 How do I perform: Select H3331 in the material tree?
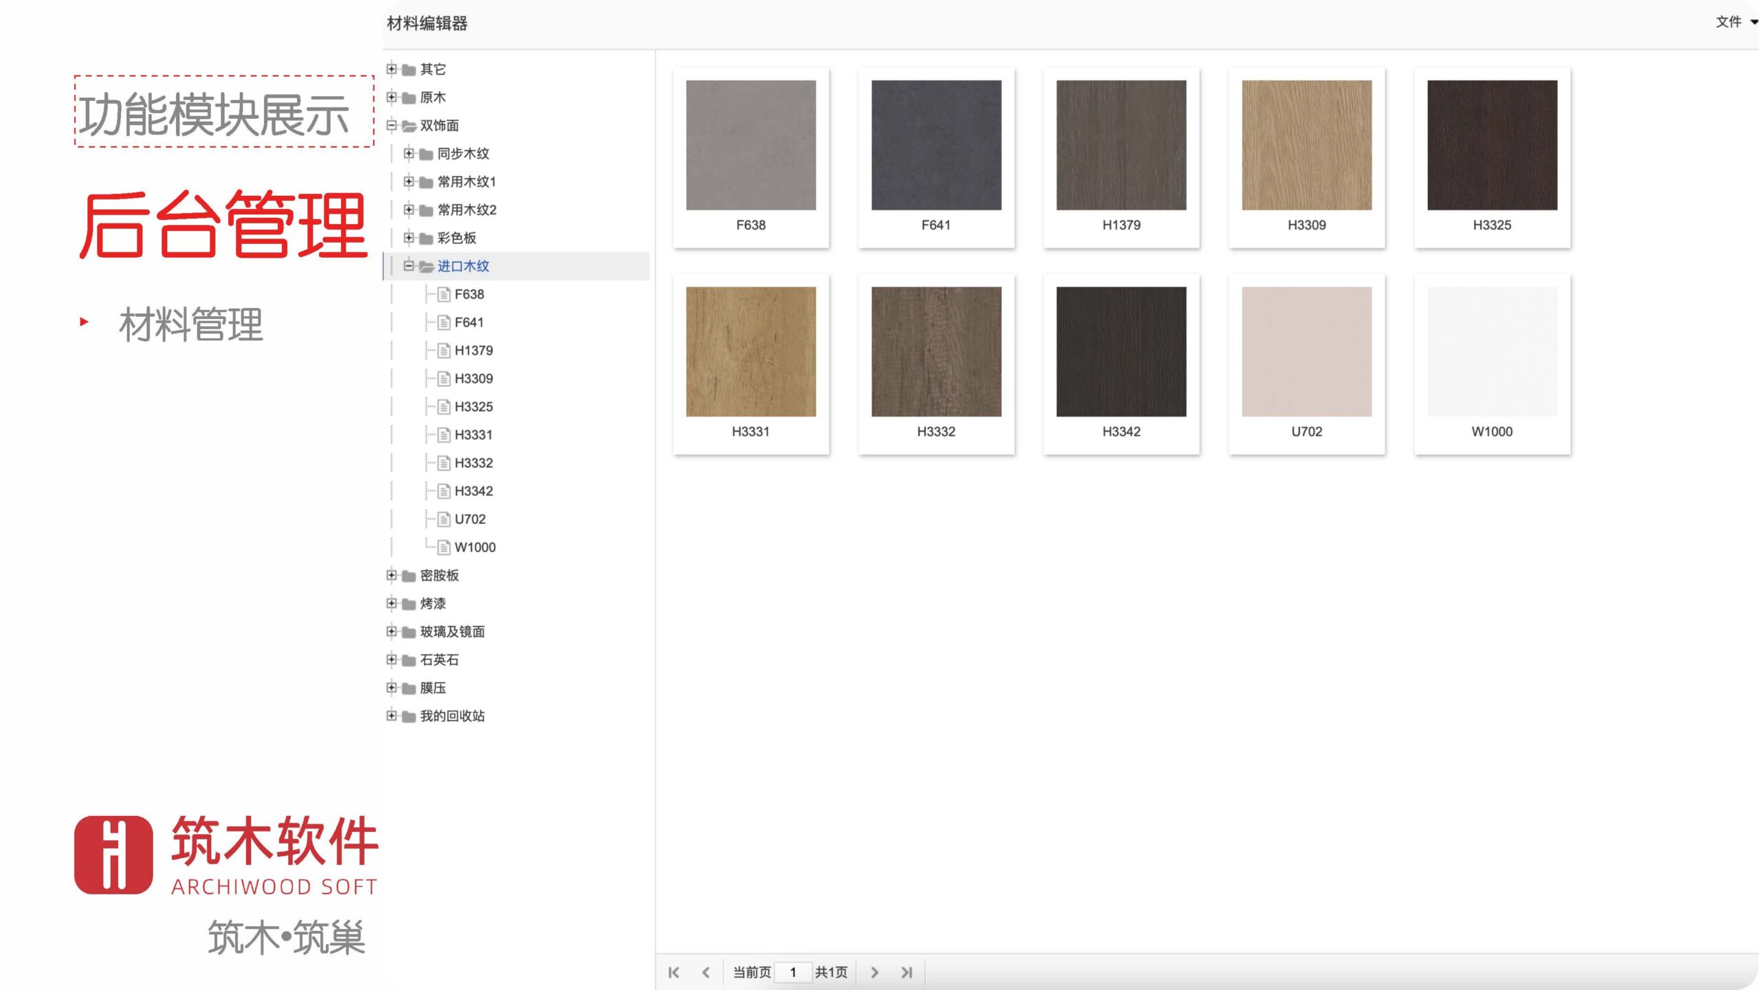pos(473,434)
